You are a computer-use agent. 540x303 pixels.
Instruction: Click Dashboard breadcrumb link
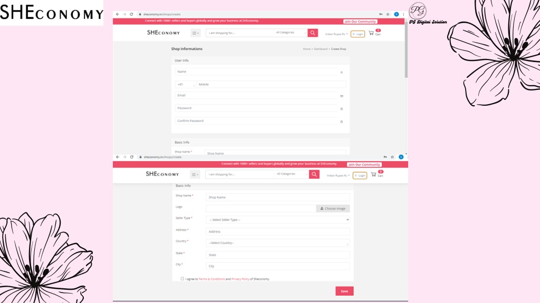click(321, 49)
